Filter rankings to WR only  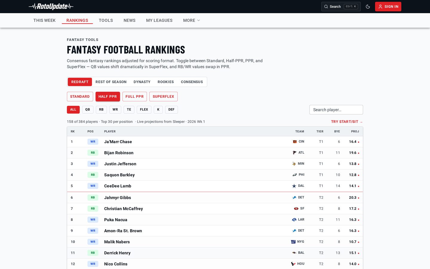[115, 110]
